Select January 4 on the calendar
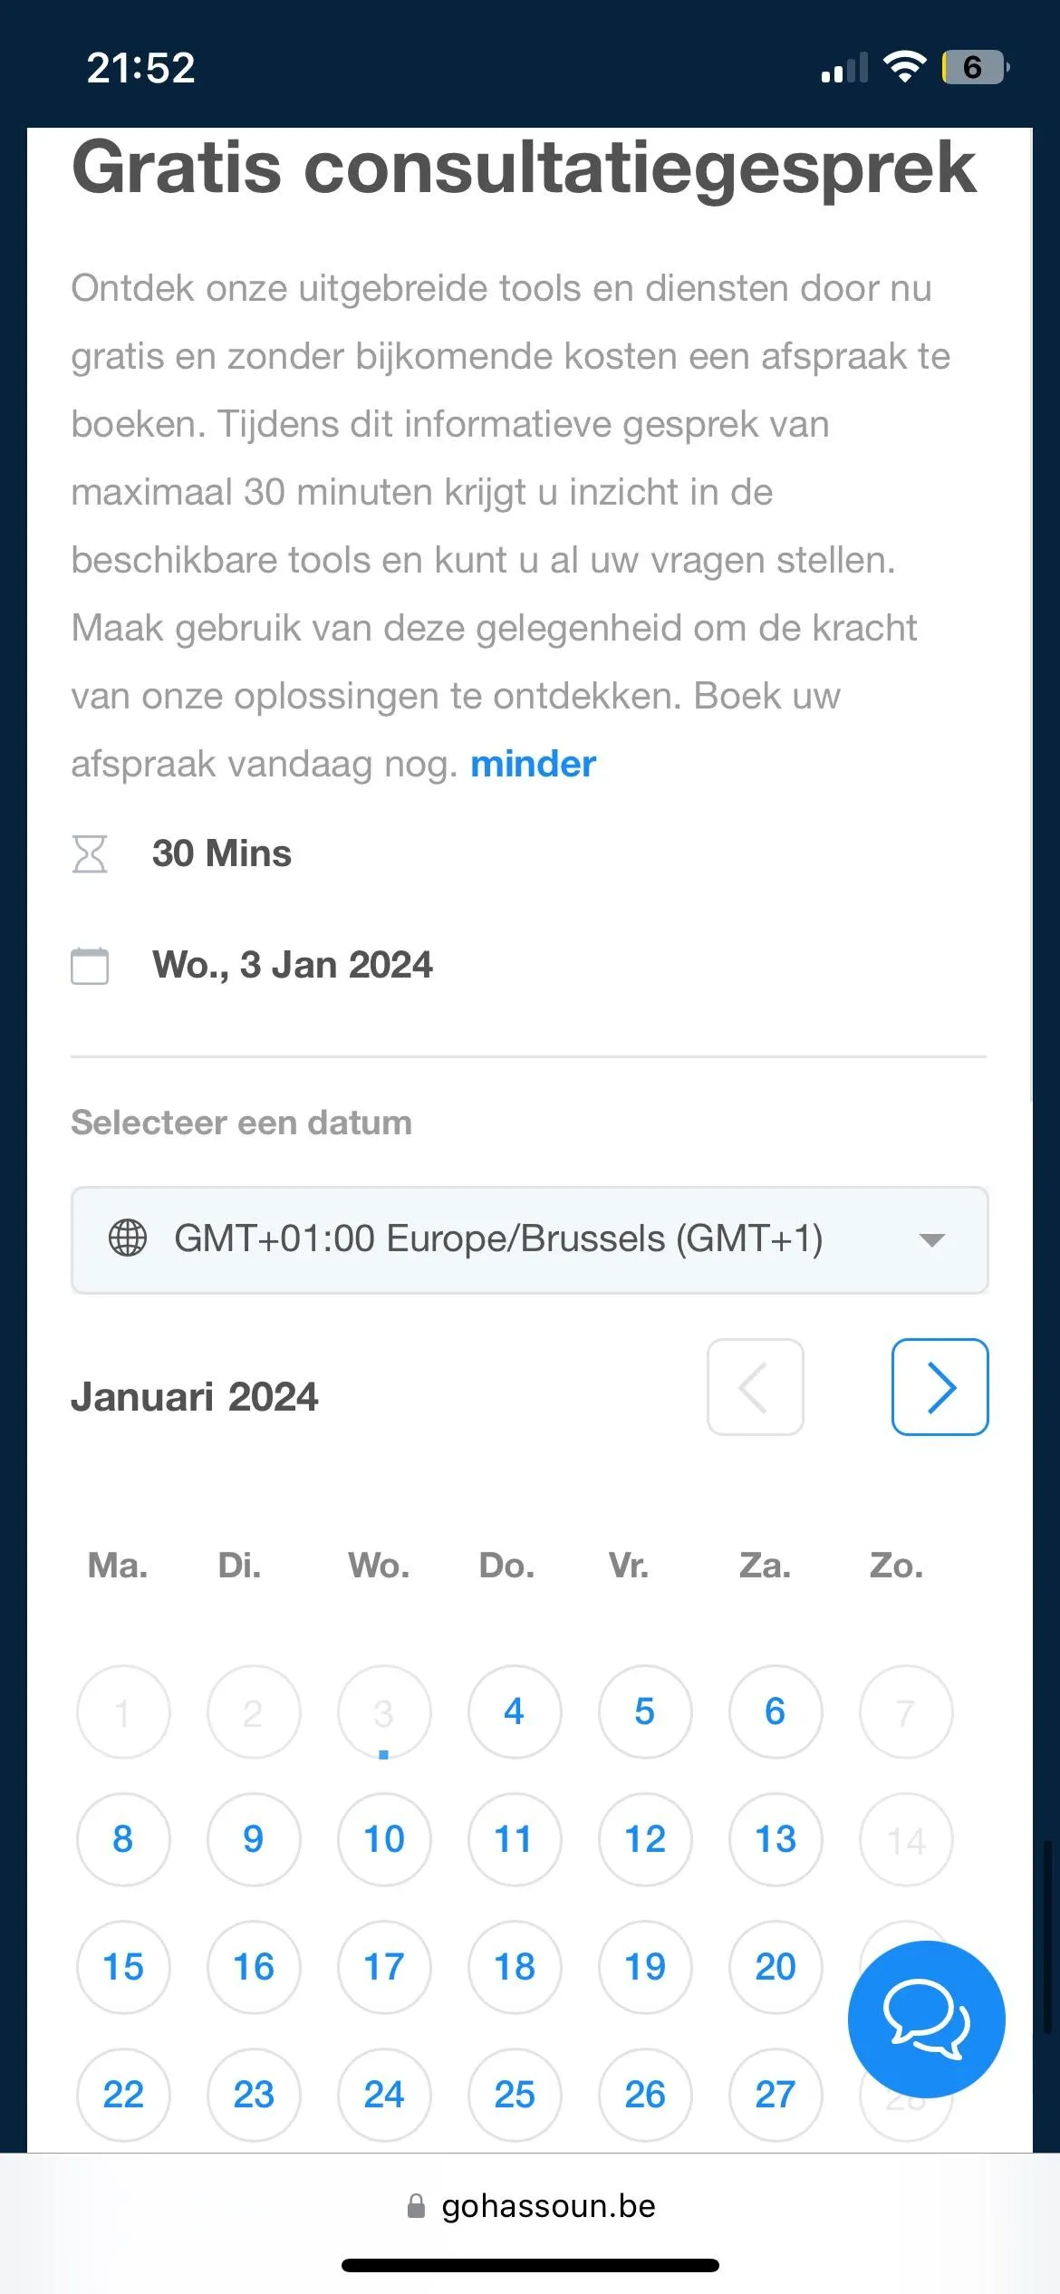Screen dimensions: 1060x2294 pos(515,1711)
